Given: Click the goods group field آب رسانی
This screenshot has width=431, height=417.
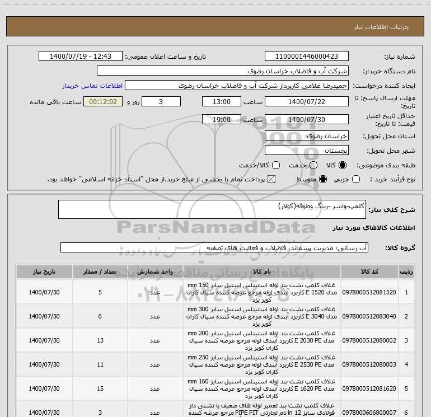Looking at the screenshot, I should pyautogui.click(x=214, y=247).
